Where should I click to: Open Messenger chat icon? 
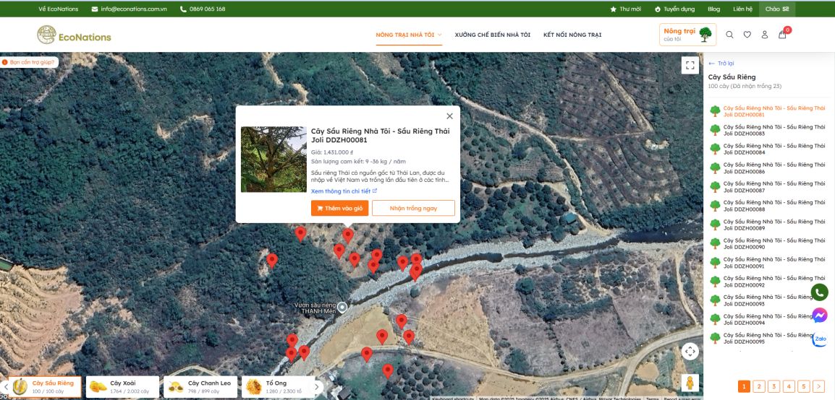(820, 316)
